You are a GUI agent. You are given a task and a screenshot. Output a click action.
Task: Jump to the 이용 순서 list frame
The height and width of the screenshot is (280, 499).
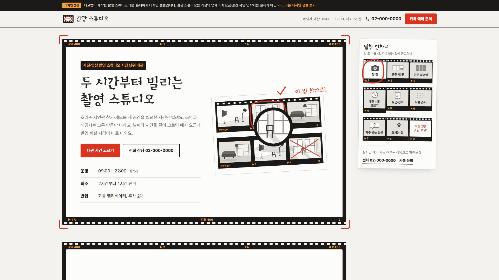421,99
